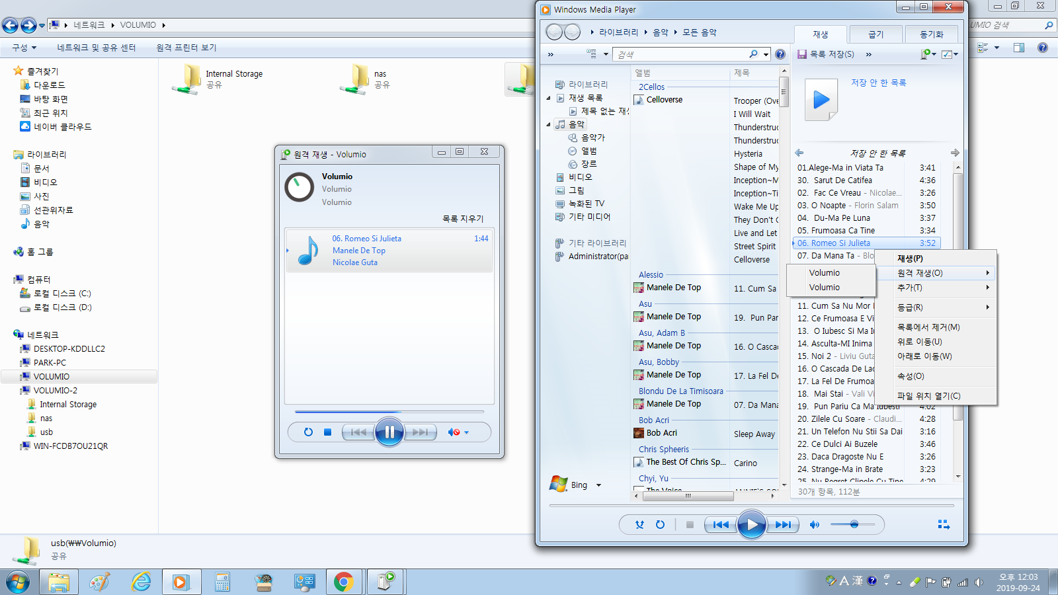Start playback with the big Play button
Screen dimensions: 1058x595
[x=751, y=525]
